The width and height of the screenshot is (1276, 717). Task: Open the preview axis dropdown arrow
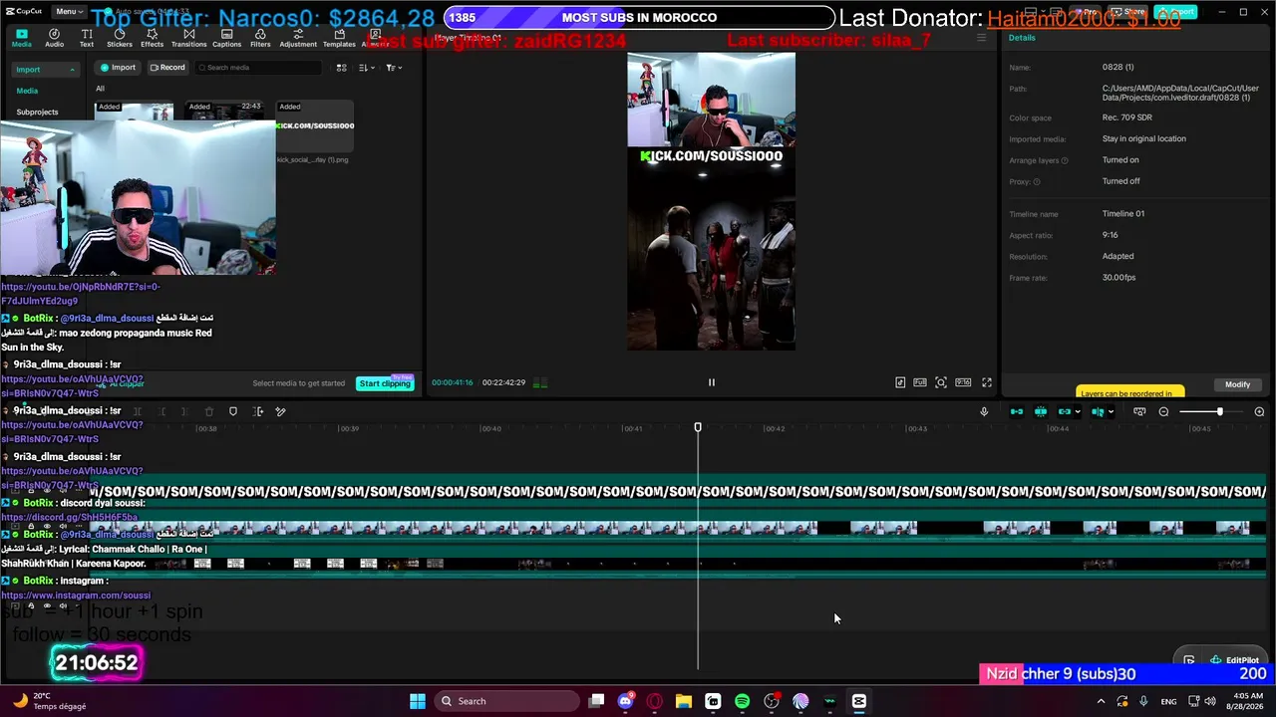click(x=1111, y=411)
